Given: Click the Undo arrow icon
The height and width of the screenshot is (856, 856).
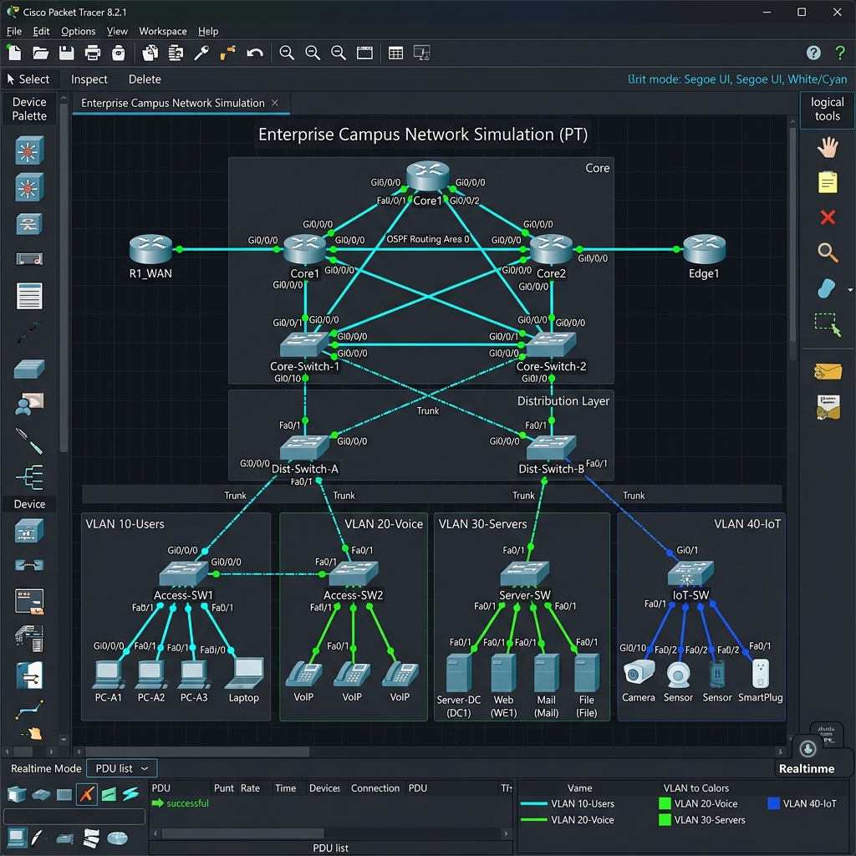Looking at the screenshot, I should (255, 53).
